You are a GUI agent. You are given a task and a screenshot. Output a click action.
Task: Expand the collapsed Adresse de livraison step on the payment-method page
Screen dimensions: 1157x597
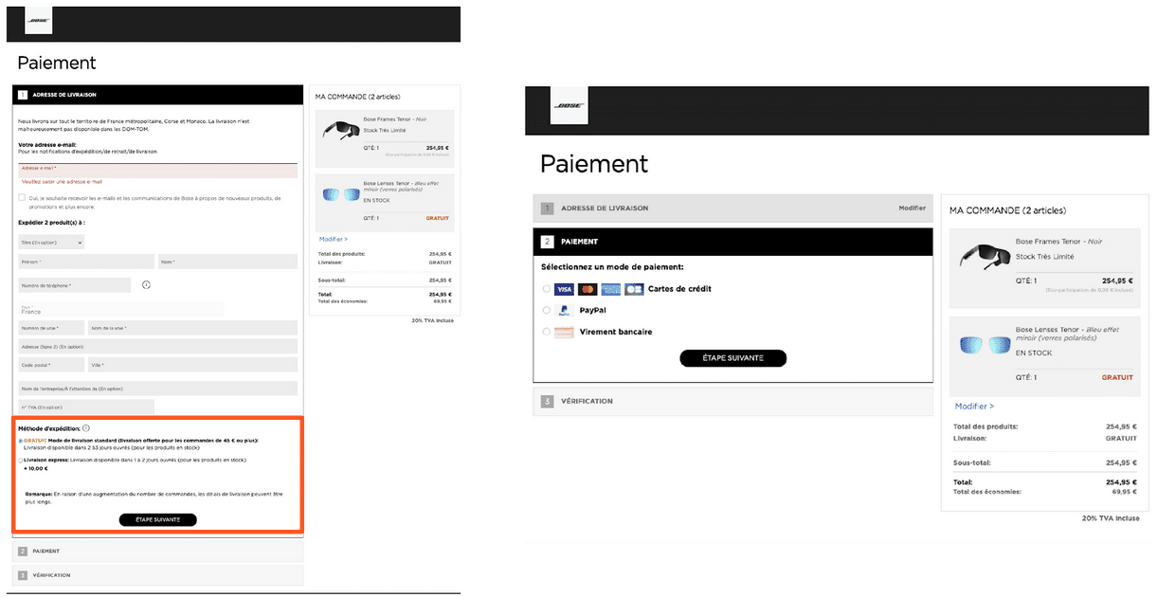coord(733,208)
